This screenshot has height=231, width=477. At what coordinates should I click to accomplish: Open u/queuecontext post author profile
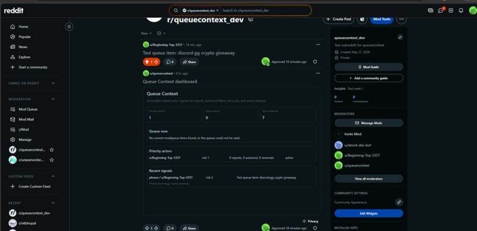pos(161,73)
